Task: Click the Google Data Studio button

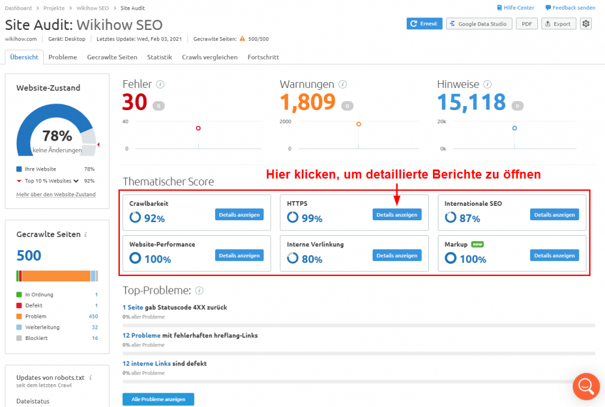Action: 479,23
